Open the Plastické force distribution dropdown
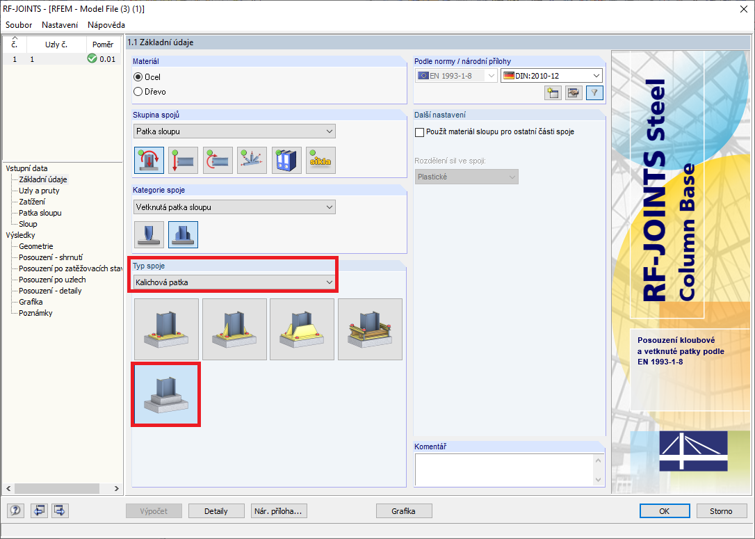The image size is (755, 539). [x=466, y=177]
